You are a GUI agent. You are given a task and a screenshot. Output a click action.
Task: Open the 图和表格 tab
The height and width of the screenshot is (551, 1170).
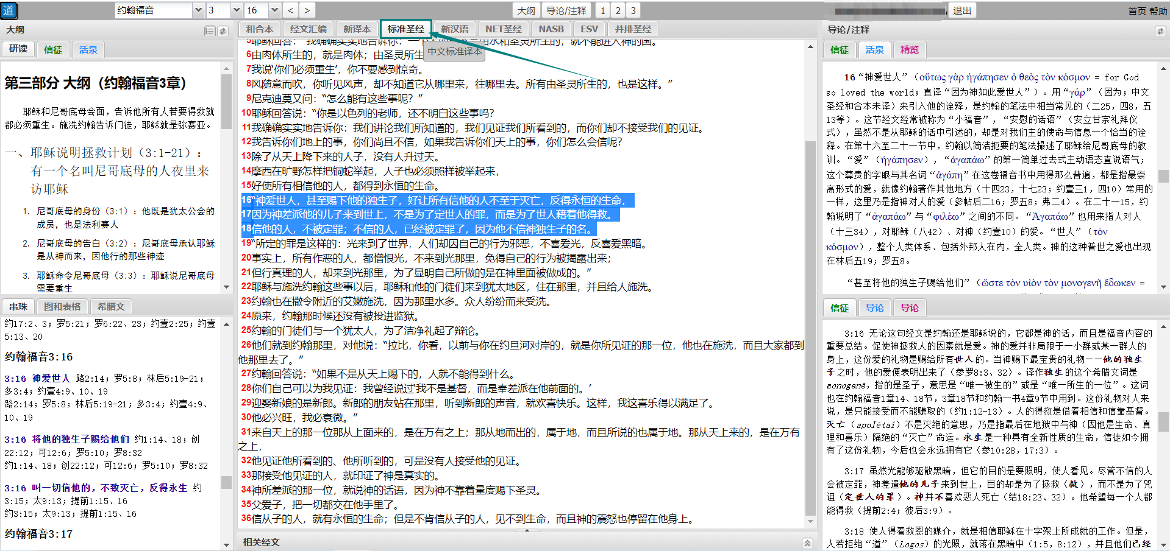click(62, 306)
